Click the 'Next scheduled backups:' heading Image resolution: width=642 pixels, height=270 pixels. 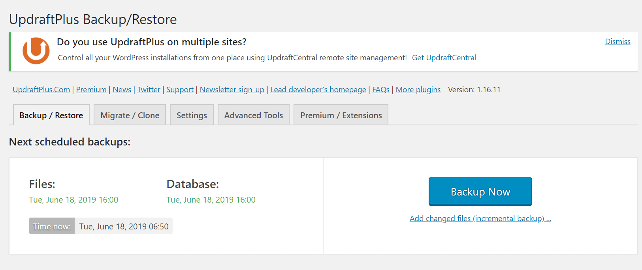click(x=70, y=142)
